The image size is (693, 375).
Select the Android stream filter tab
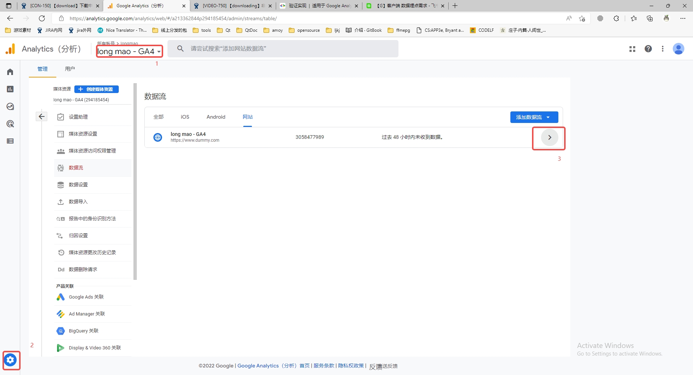coord(216,117)
